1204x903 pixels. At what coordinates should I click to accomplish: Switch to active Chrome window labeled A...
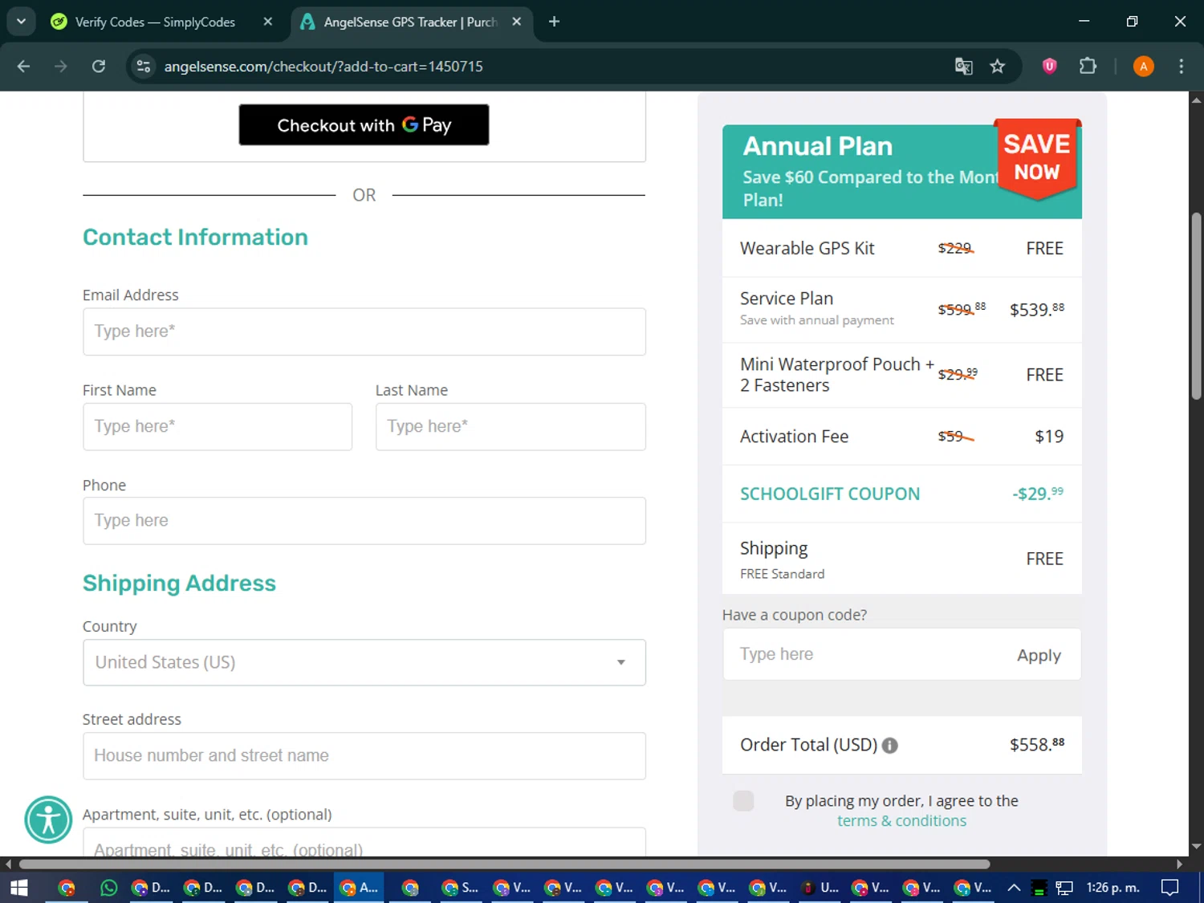coord(359,888)
